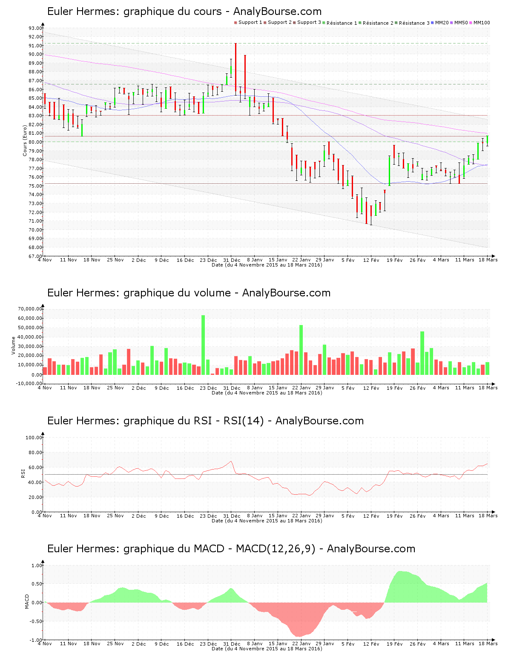Click the -10,000.00 value on volume axis
Screen dimensions: 511x661
tap(29, 383)
